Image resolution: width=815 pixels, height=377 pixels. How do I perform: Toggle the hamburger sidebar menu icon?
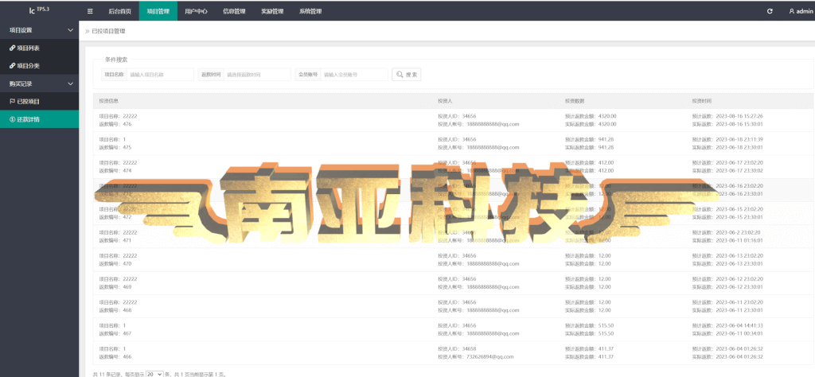tap(91, 11)
